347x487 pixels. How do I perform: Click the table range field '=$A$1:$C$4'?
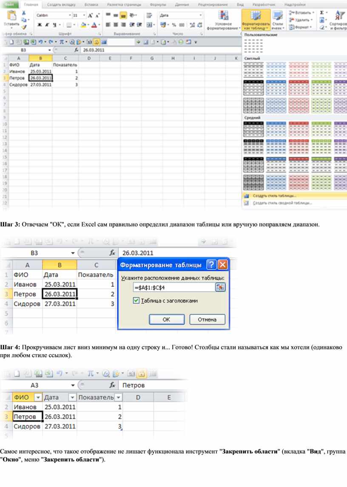[173, 287]
